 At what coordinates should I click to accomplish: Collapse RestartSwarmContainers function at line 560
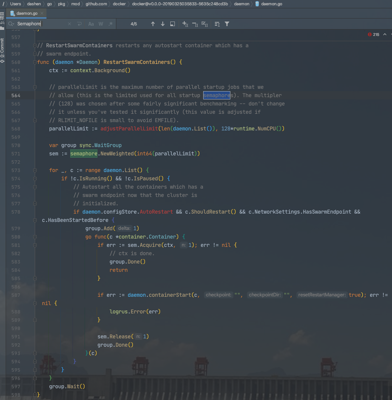(35, 62)
